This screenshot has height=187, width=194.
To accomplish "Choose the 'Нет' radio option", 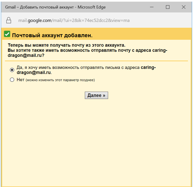I will click(x=12, y=80).
